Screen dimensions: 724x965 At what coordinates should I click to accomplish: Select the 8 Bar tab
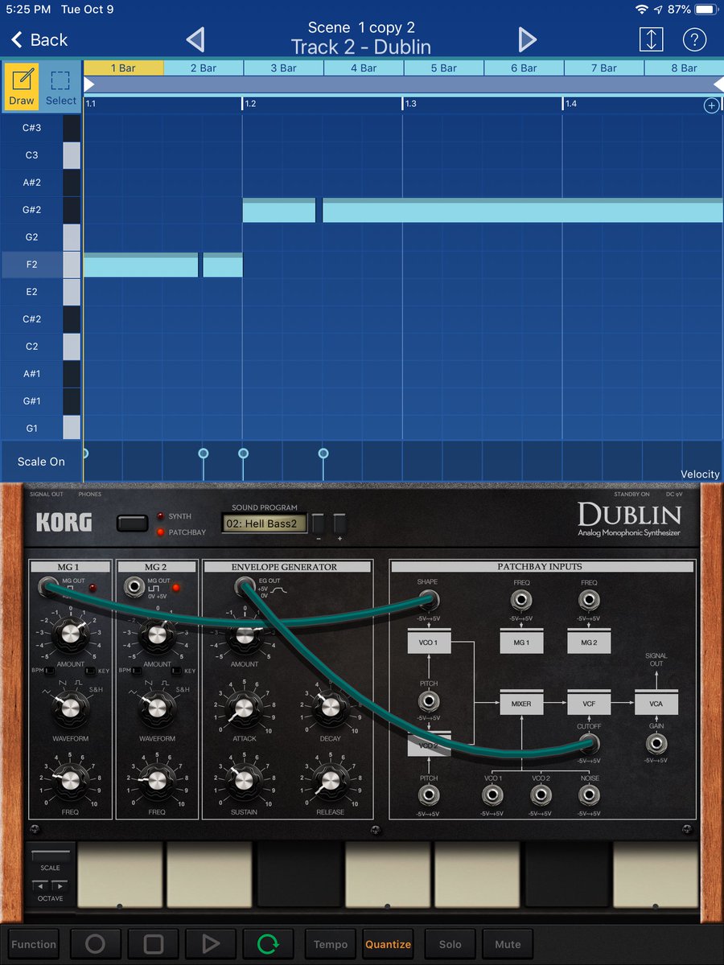click(685, 68)
